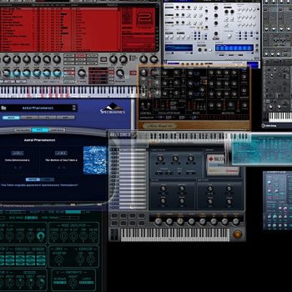Screen dimensions: 292x292
Task: Select the second tab next to MAIN
Action: coord(29,117)
